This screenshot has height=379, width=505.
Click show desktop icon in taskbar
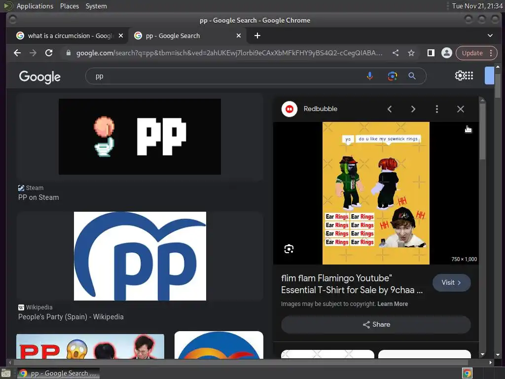(x=6, y=374)
